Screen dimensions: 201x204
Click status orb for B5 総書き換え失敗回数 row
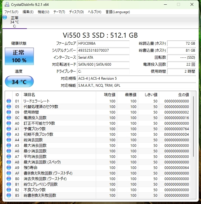coord(9,195)
